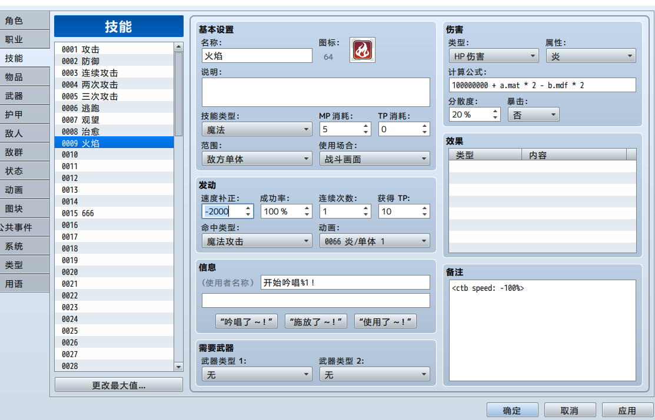This screenshot has height=420, width=655.
Task: Click the “施放了～！” template button
Action: 316,321
